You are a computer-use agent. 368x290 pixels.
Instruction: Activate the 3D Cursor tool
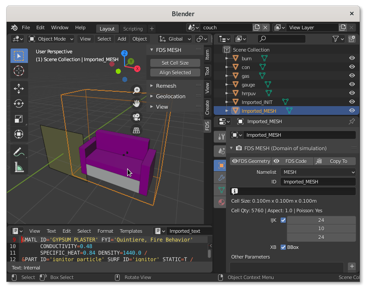tap(19, 71)
